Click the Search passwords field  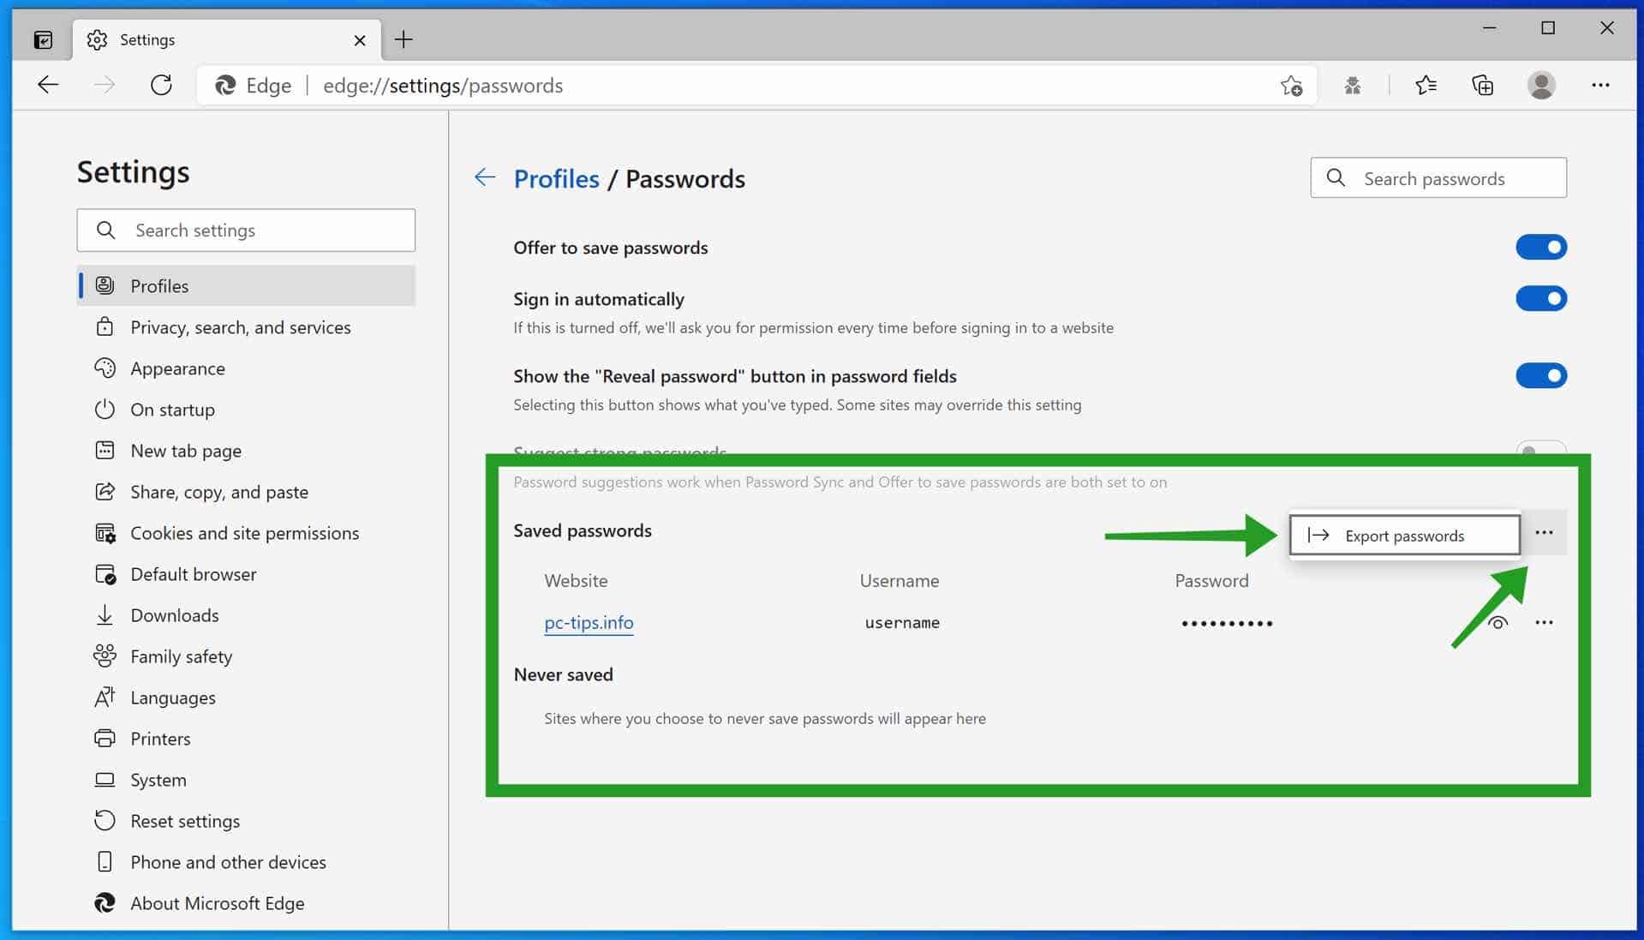(1438, 178)
